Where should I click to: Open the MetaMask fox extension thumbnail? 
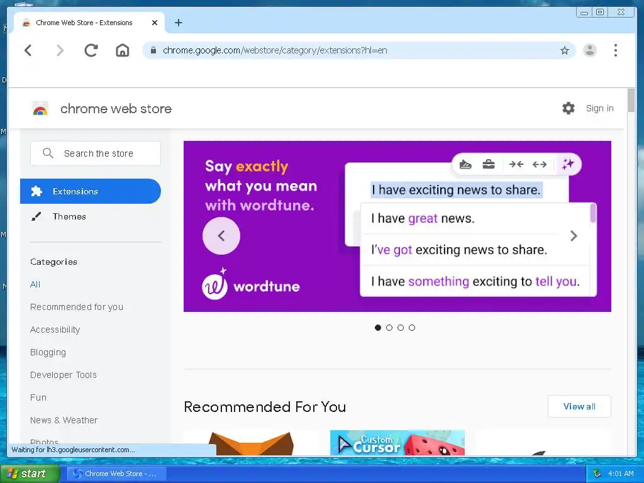[x=252, y=443]
